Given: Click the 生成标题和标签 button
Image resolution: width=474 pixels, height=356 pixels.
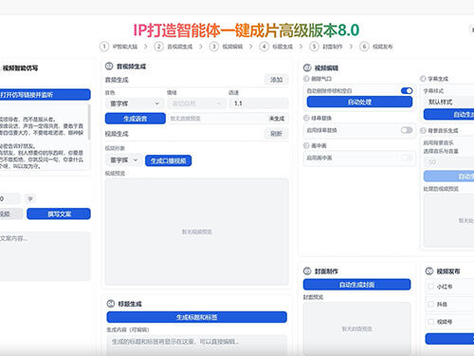Looking at the screenshot, I should [197, 317].
